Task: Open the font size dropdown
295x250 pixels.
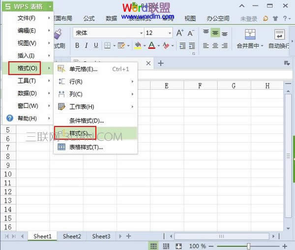Action: pos(158,33)
